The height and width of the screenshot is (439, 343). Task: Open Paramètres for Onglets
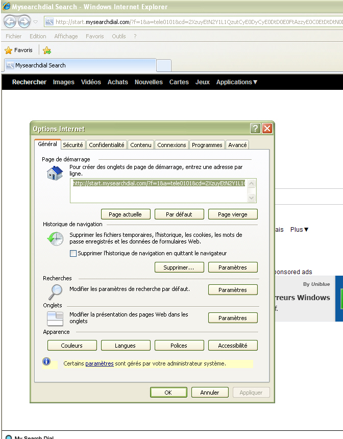[233, 318]
